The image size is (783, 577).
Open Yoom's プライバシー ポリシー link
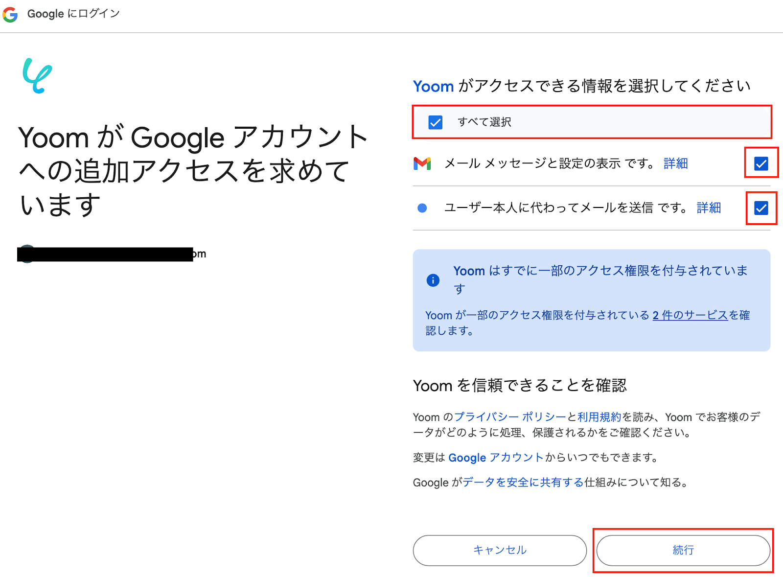click(510, 417)
